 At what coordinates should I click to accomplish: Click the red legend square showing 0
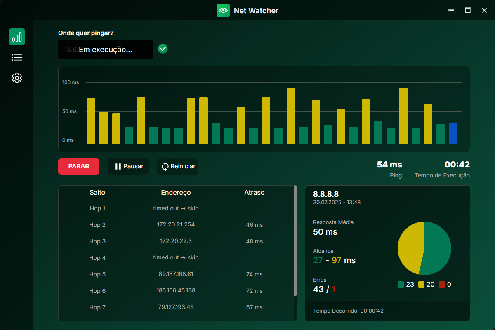[x=441, y=284]
